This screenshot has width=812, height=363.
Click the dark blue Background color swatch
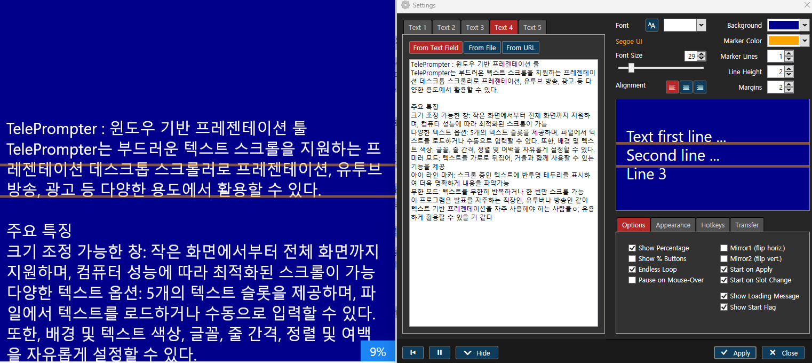pos(783,25)
